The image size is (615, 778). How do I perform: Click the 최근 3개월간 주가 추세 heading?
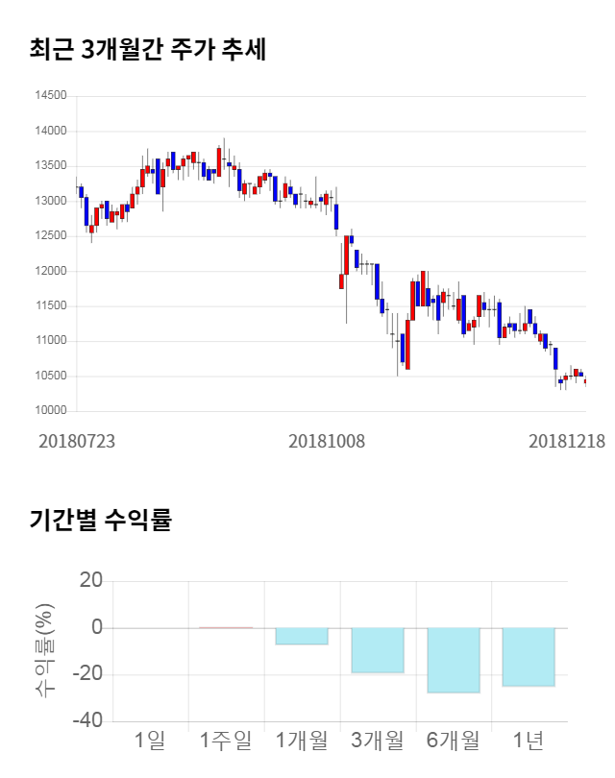[x=148, y=50]
